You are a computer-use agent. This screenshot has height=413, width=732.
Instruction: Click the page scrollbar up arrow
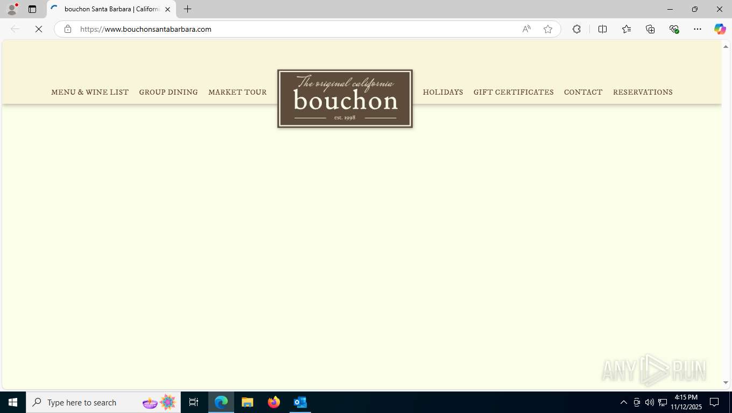pyautogui.click(x=726, y=47)
